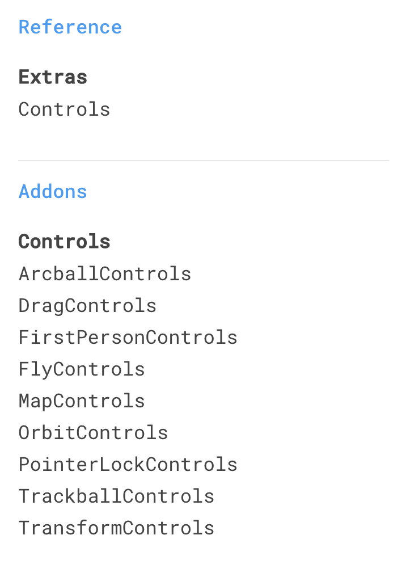The width and height of the screenshot is (406, 573).
Task: Go to the TransformControls page
Action: pos(116,528)
